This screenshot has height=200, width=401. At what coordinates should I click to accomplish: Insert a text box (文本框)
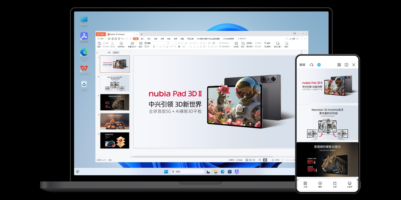(x=236, y=45)
